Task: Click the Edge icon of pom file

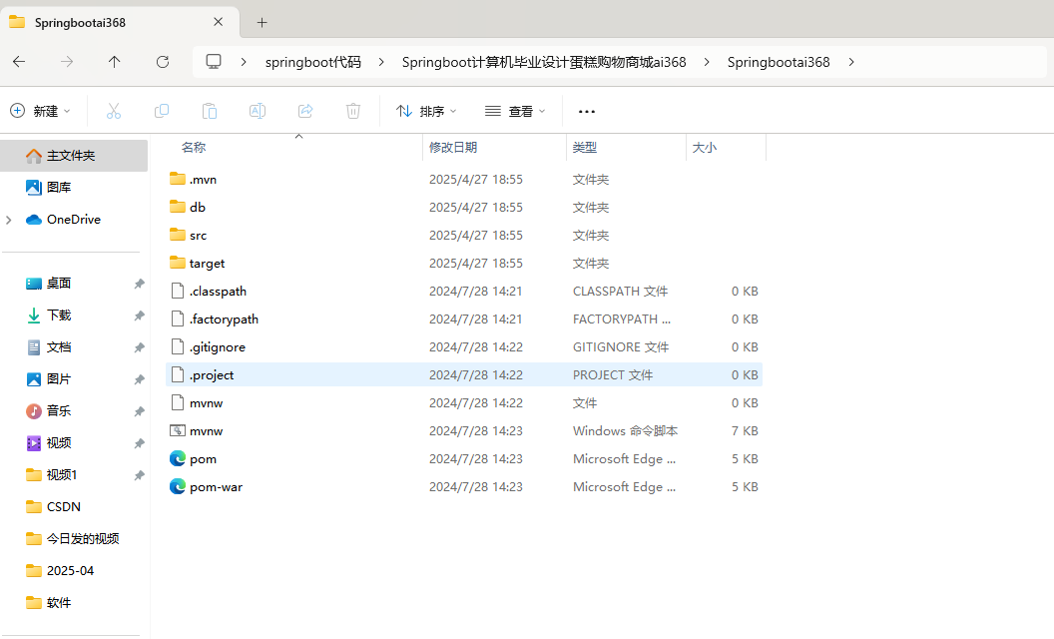Action: 178,458
